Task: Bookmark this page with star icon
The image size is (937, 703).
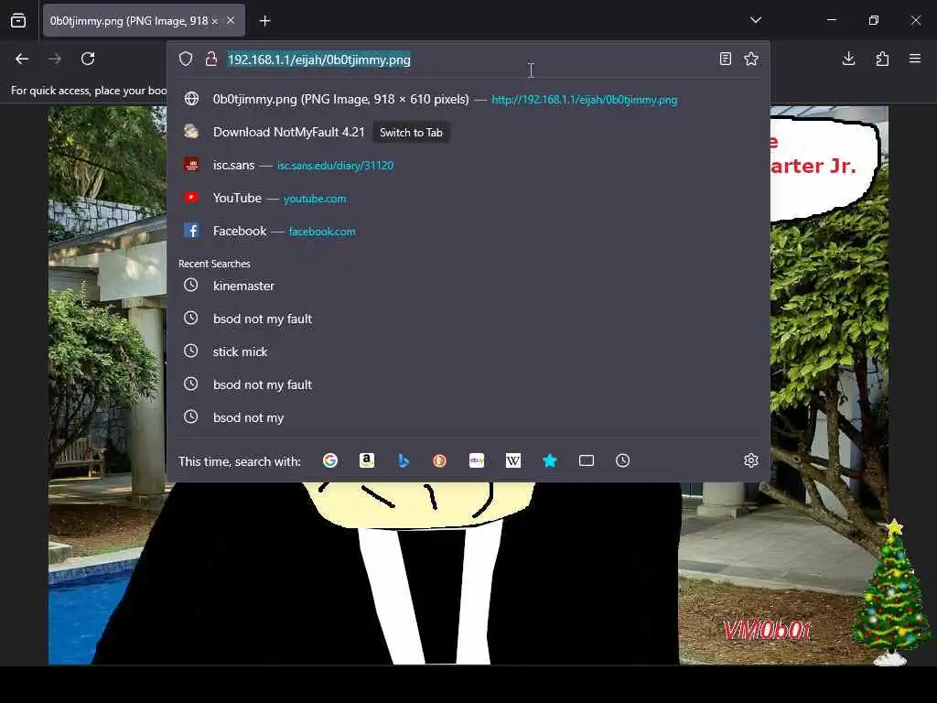Action: tap(751, 59)
